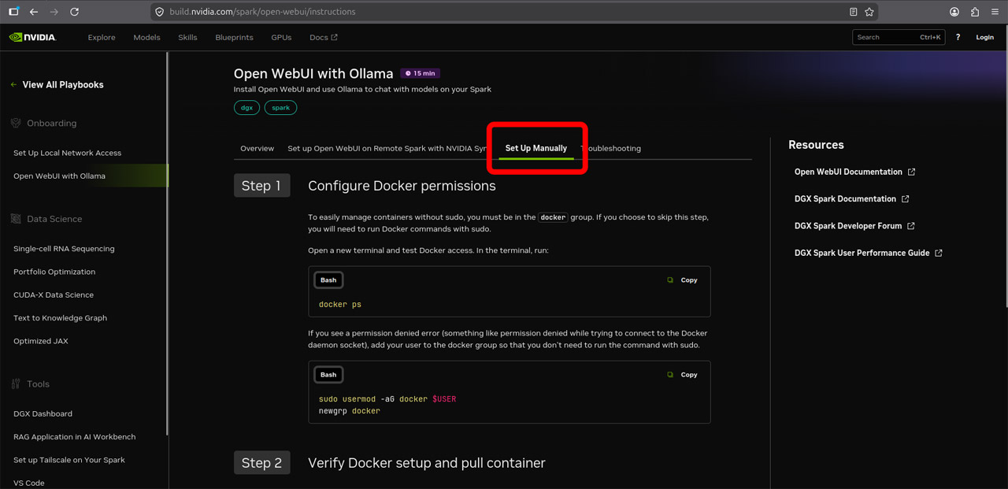Open Portfolio Optimization playbook
Viewport: 1008px width, 489px height.
54,272
